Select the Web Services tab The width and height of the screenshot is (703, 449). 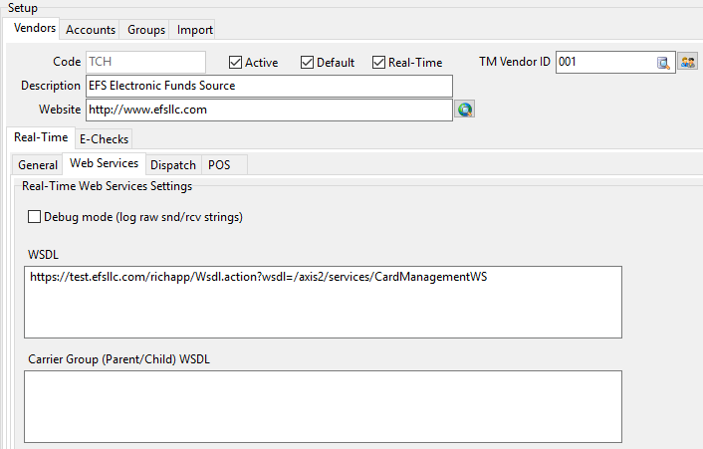[104, 163]
